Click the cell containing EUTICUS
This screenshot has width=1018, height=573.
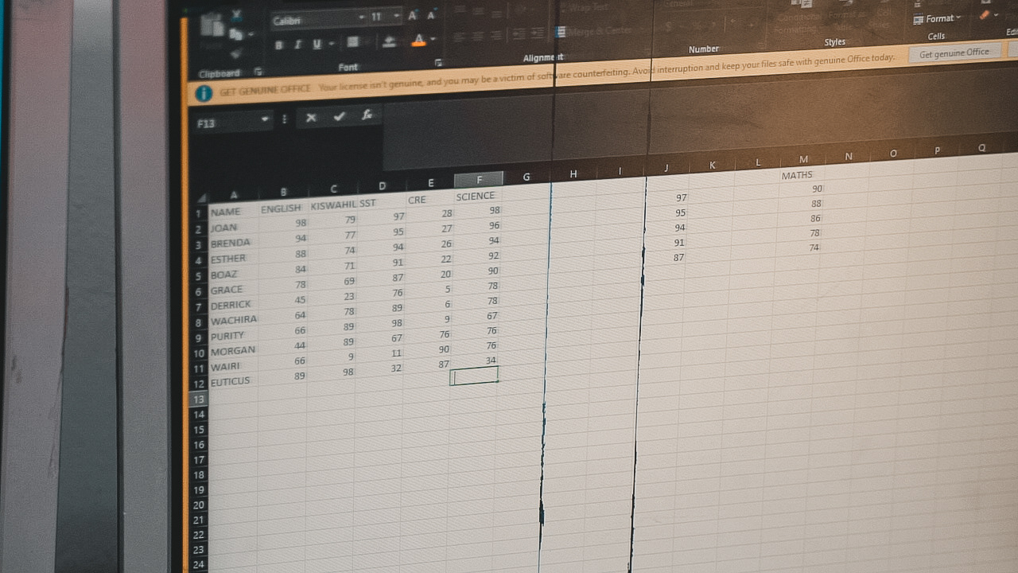(x=231, y=381)
